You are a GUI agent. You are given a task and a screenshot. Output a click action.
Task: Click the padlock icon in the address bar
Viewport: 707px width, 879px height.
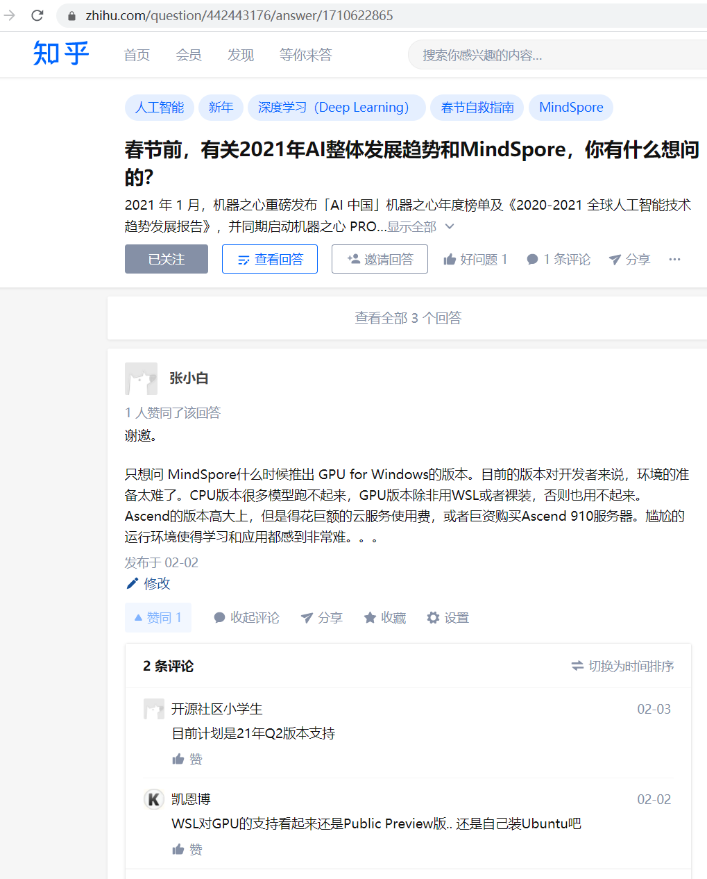(x=71, y=15)
